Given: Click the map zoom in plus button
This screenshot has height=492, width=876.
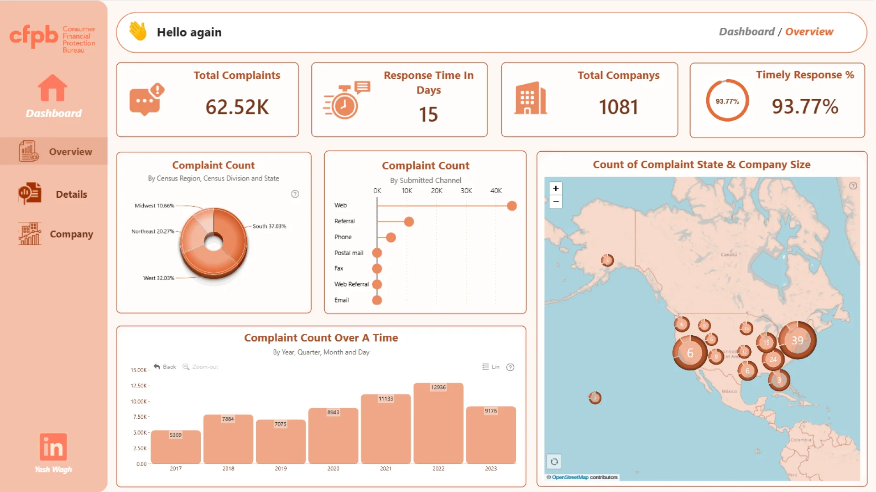Looking at the screenshot, I should pos(556,188).
